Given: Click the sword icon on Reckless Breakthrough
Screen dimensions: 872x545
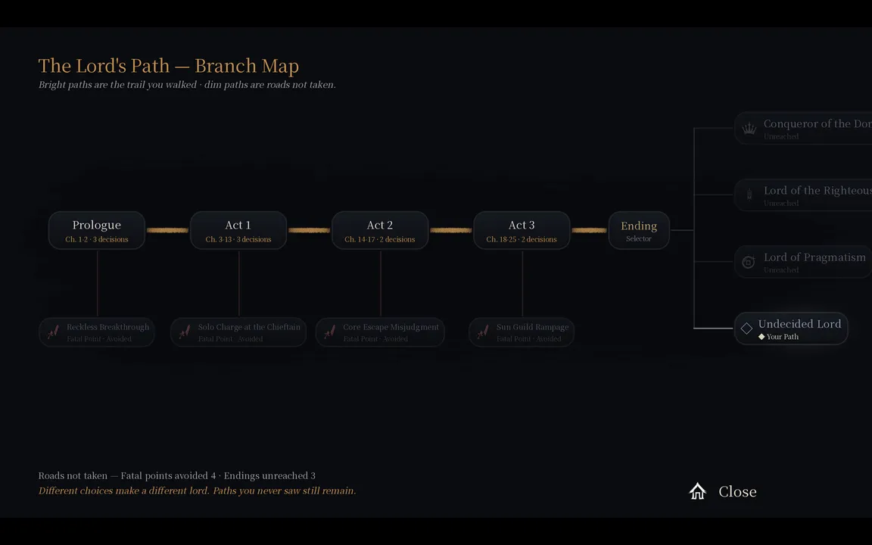Looking at the screenshot, I should (x=54, y=332).
